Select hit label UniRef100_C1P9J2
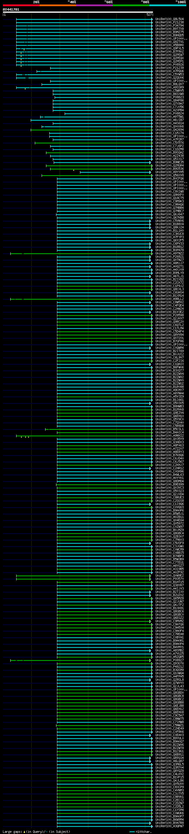189x834 pixels. coord(170,286)
